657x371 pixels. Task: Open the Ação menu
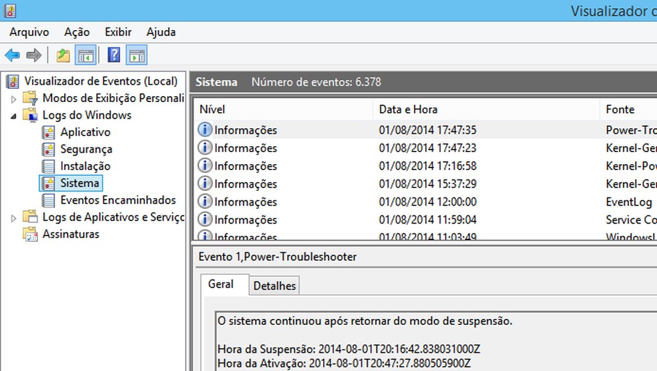[77, 32]
